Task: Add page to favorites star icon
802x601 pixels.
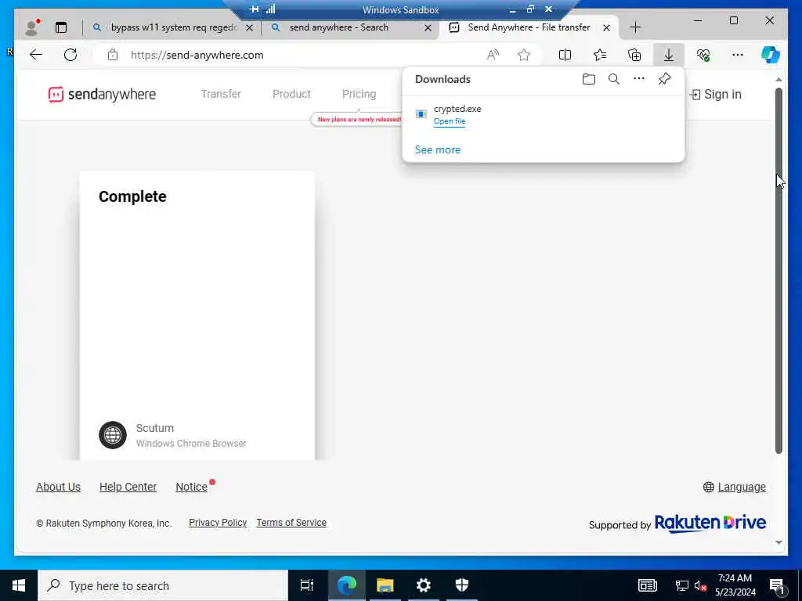Action: 524,55
